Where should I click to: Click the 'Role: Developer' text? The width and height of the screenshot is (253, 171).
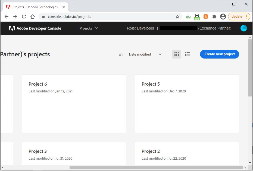140,28
